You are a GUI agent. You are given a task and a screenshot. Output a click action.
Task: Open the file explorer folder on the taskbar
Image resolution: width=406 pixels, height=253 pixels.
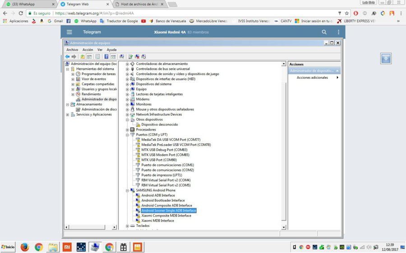(53, 247)
